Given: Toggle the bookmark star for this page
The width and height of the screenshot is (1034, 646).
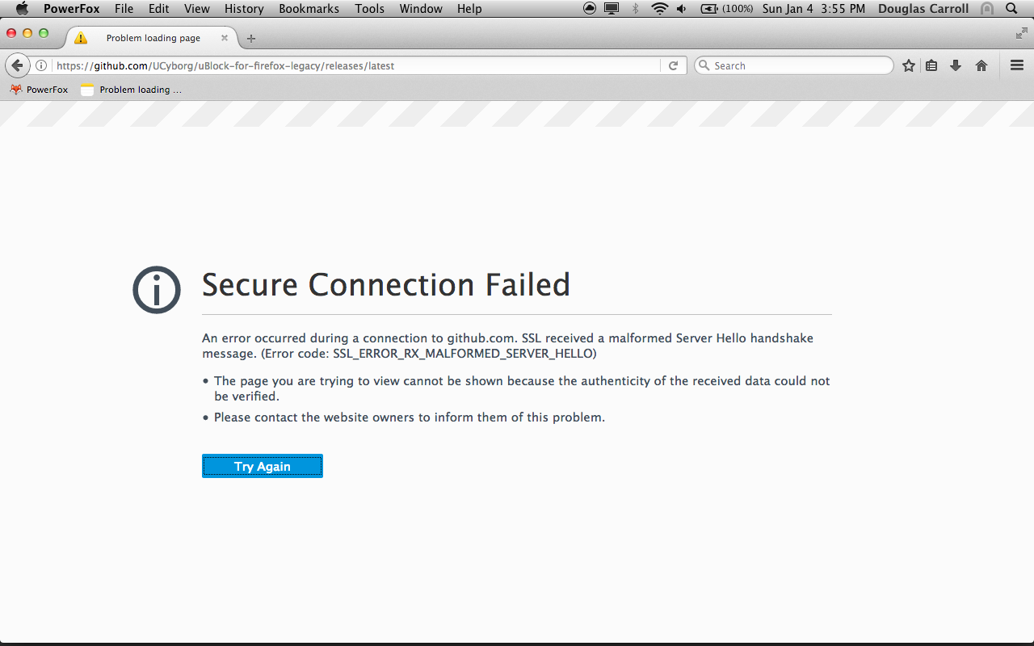Looking at the screenshot, I should pos(908,65).
